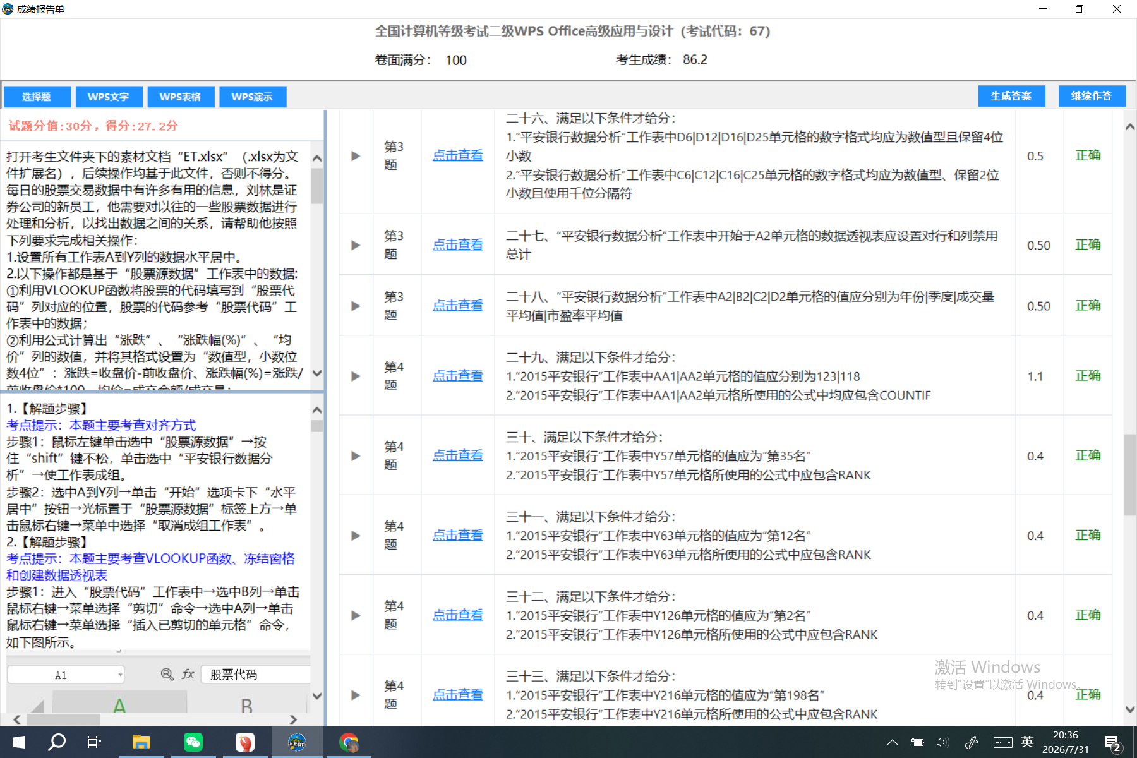Open 点击查看 link for item 三十
Viewport: 1137px width, 758px height.
click(x=458, y=455)
